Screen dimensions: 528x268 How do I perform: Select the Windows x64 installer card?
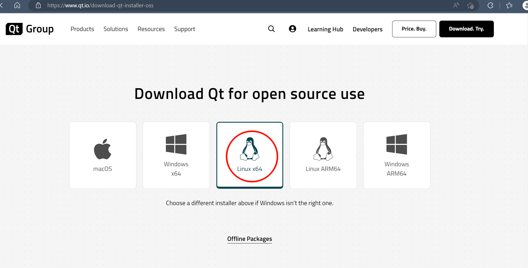point(176,155)
